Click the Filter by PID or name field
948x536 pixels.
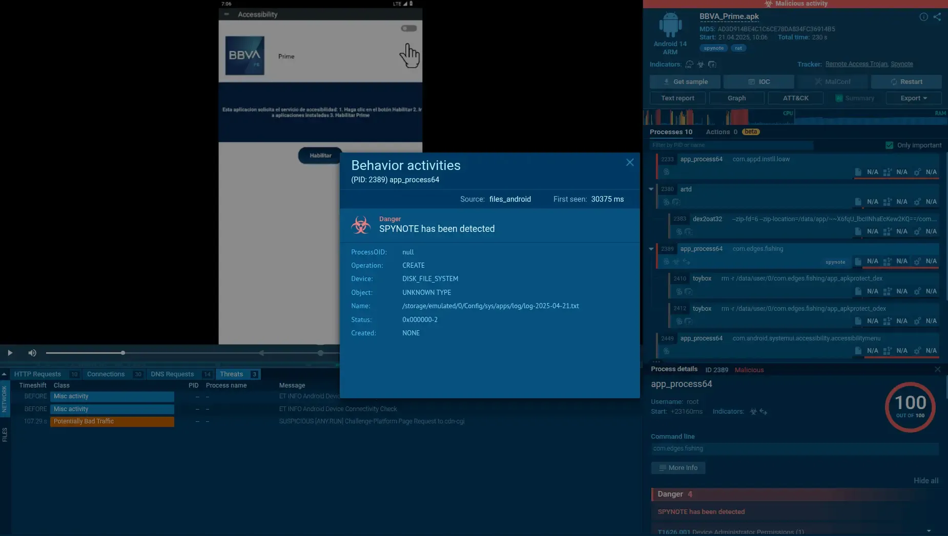click(731, 145)
